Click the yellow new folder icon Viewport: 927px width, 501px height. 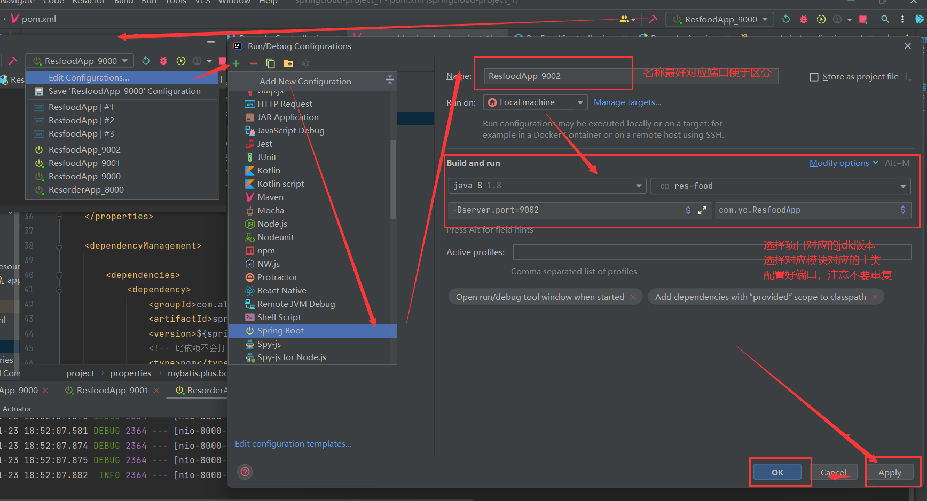(288, 64)
